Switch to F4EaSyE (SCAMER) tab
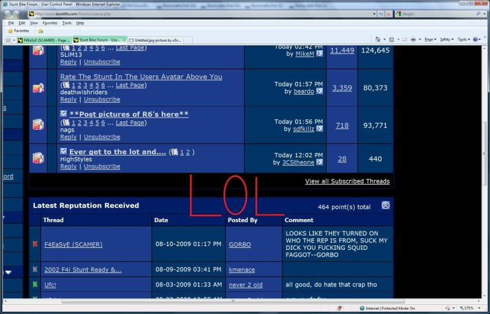The image size is (490, 314). [x=44, y=40]
